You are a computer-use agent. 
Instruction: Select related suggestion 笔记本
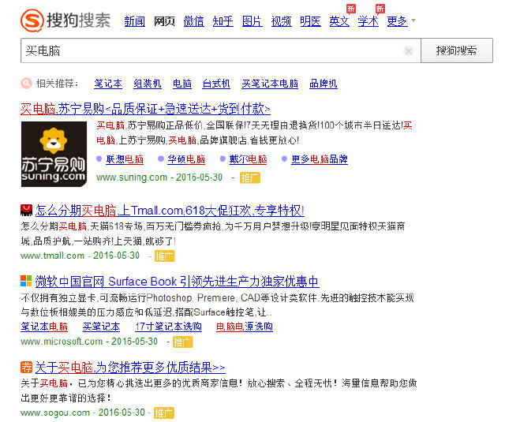(108, 84)
